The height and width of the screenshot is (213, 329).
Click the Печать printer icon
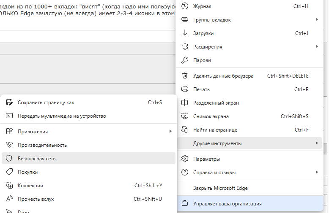184,89
